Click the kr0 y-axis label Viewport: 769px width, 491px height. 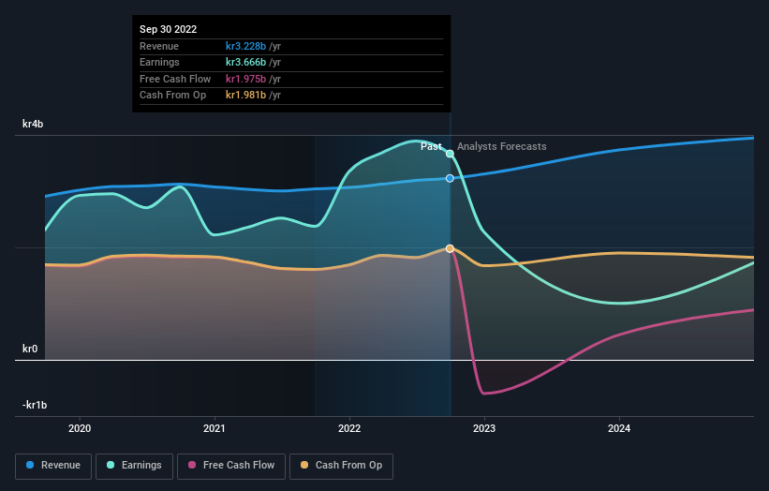pyautogui.click(x=30, y=349)
